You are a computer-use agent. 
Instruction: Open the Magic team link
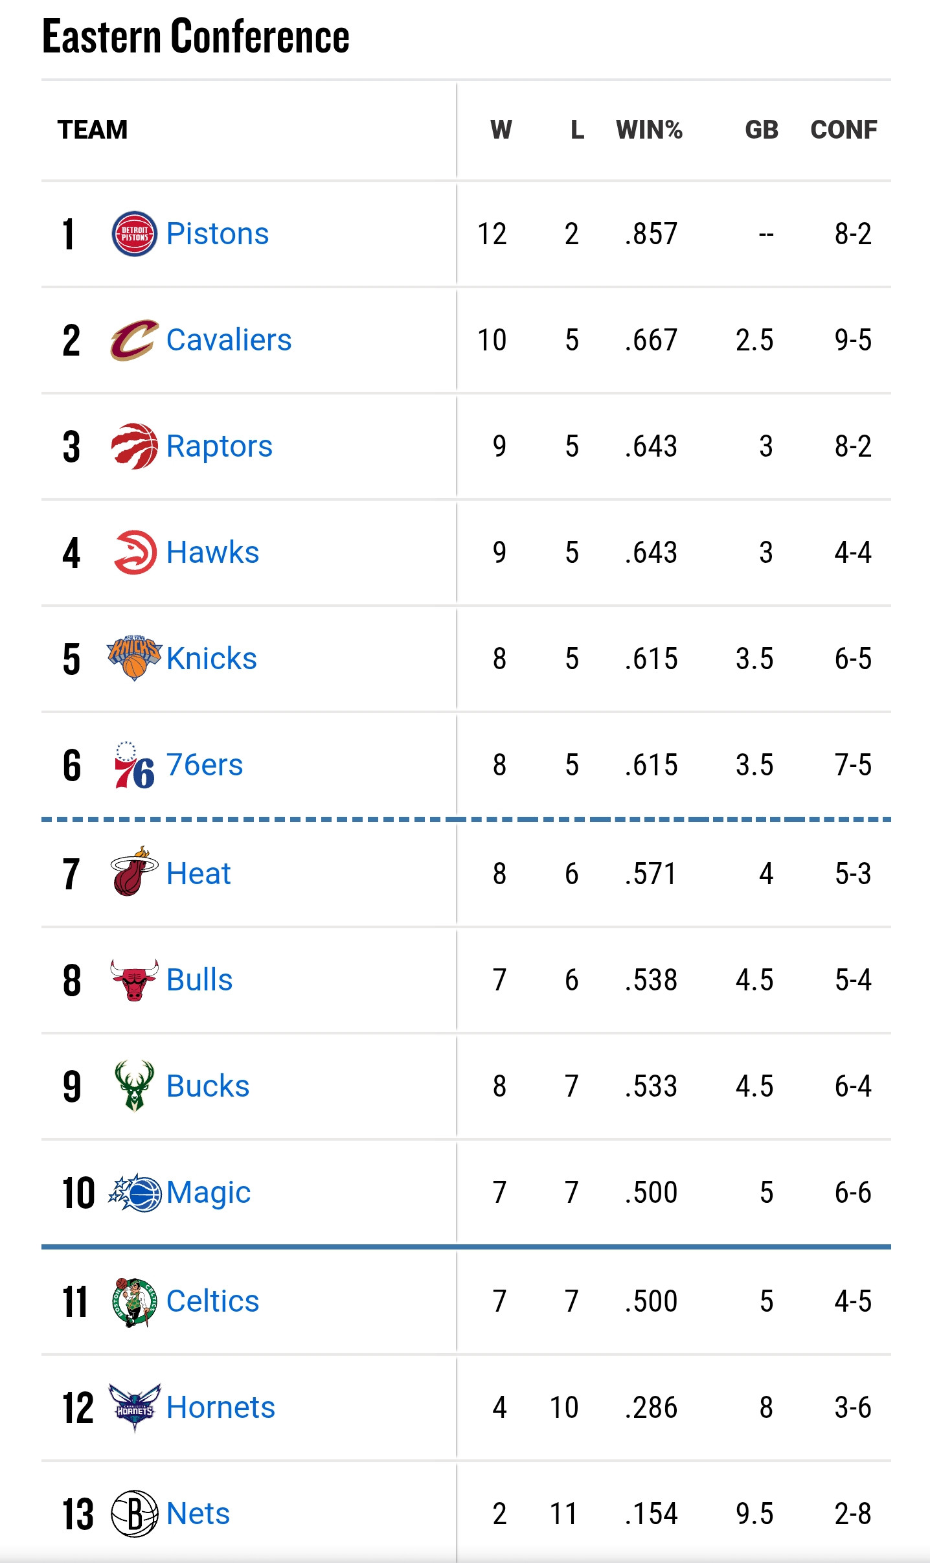[209, 1193]
